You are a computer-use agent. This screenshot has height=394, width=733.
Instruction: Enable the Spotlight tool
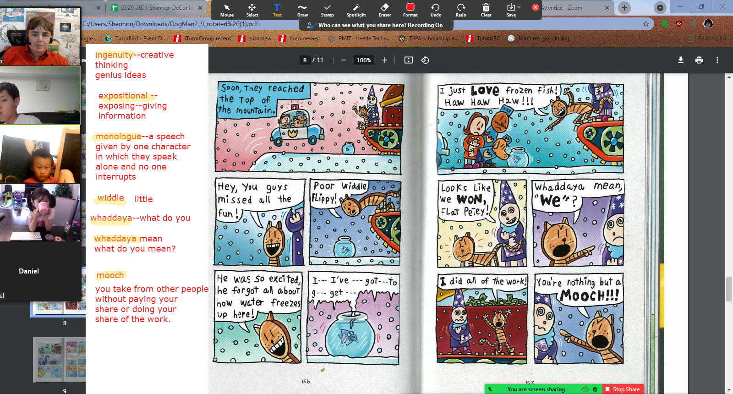(x=356, y=10)
